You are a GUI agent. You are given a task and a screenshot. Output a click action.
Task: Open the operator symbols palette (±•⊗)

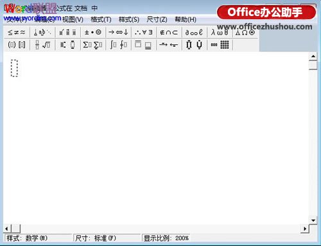92,32
